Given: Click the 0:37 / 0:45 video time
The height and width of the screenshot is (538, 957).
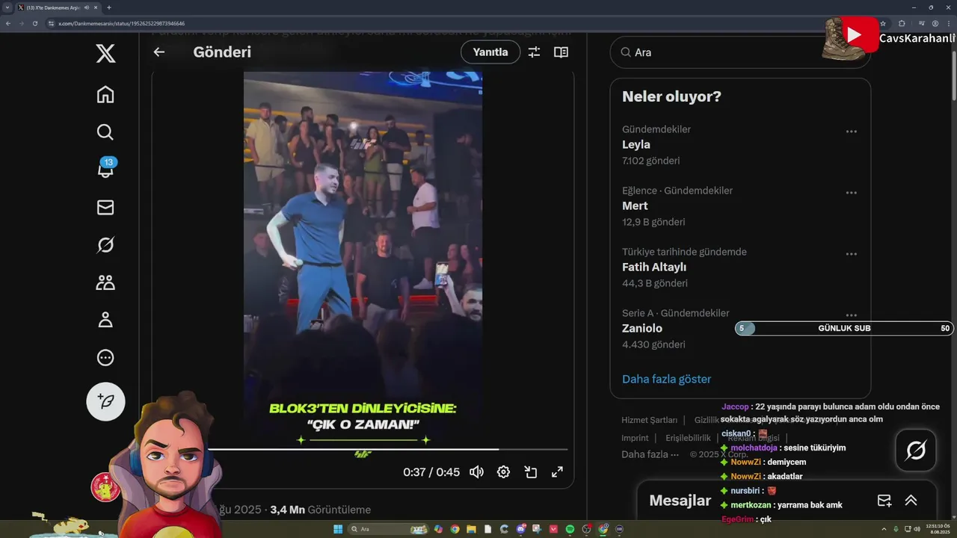Looking at the screenshot, I should 431,472.
